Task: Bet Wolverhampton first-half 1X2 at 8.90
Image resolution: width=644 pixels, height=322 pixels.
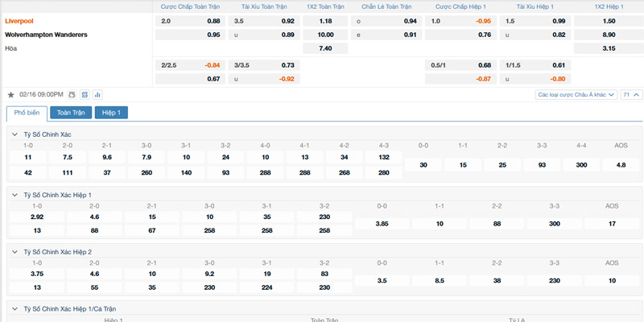Action: pos(609,35)
